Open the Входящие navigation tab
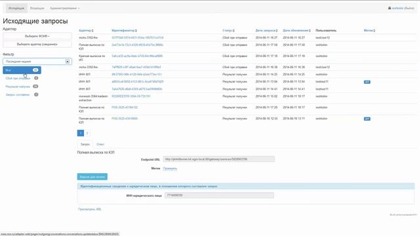The width and height of the screenshot is (420, 236). pyautogui.click(x=37, y=9)
